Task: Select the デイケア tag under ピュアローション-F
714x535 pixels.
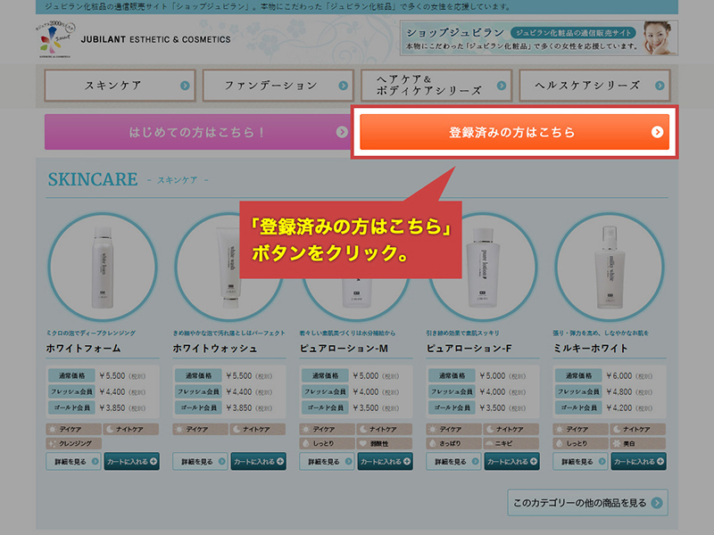Action: pos(453,429)
